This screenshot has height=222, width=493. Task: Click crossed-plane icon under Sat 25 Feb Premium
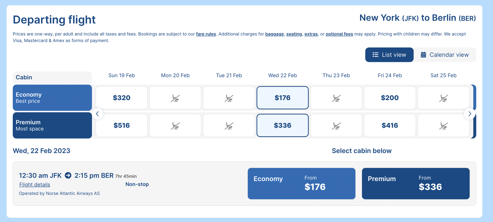[443, 125]
